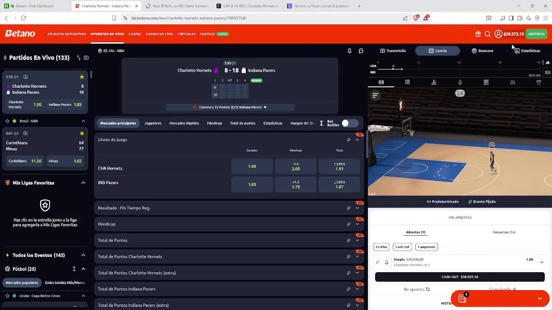Screen dimensions: 552x310
Task: Pin the Simple $20.000,00 bet
Action: pyautogui.click(x=378, y=262)
